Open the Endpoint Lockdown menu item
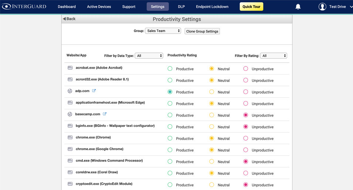353x190 pixels. tap(212, 7)
